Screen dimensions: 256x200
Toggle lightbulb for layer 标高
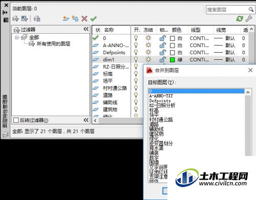tap(136, 74)
